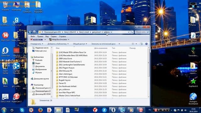Select Домашняя группа in navigation pane
Screen dimensions: 201x113
click(x=41, y=79)
